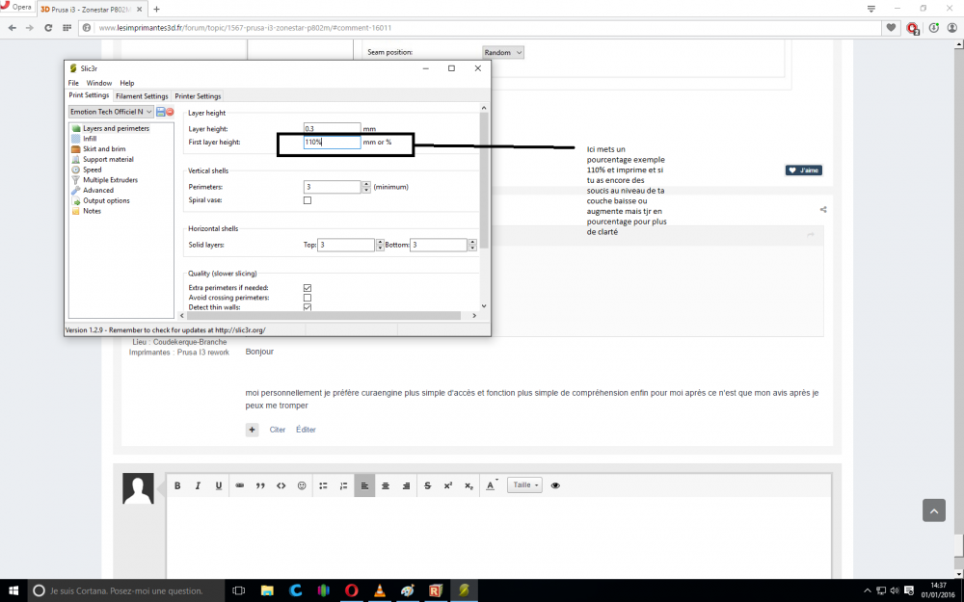
Task: Apply strikethrough formatting
Action: pos(428,485)
